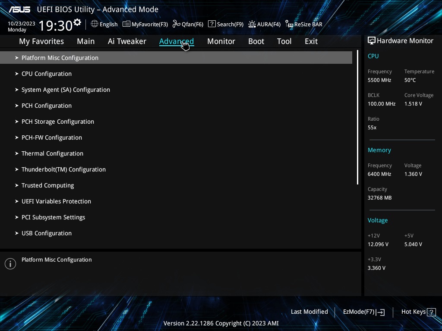This screenshot has width=442, height=331.
Task: Click the Search(F9) question mark icon
Action: 212,24
